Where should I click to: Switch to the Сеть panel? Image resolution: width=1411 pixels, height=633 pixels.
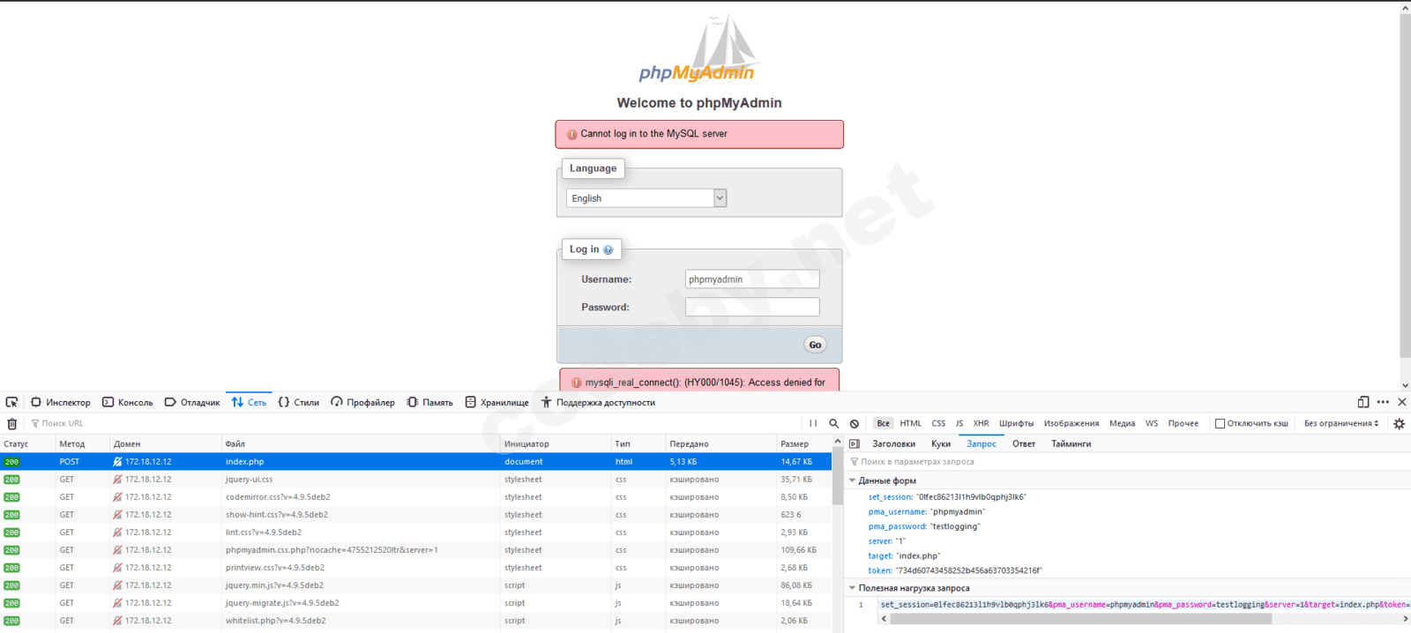pos(249,402)
